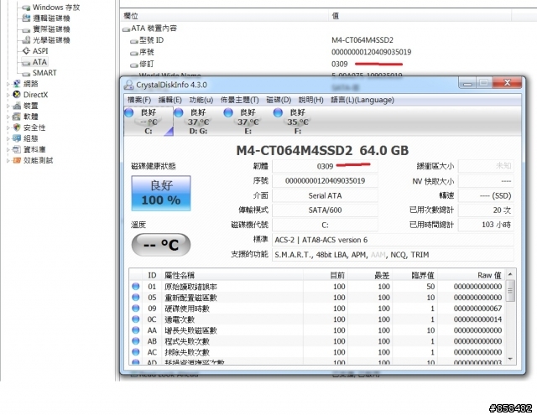
Task: Select ASPI in the left tree
Action: pyautogui.click(x=40, y=51)
